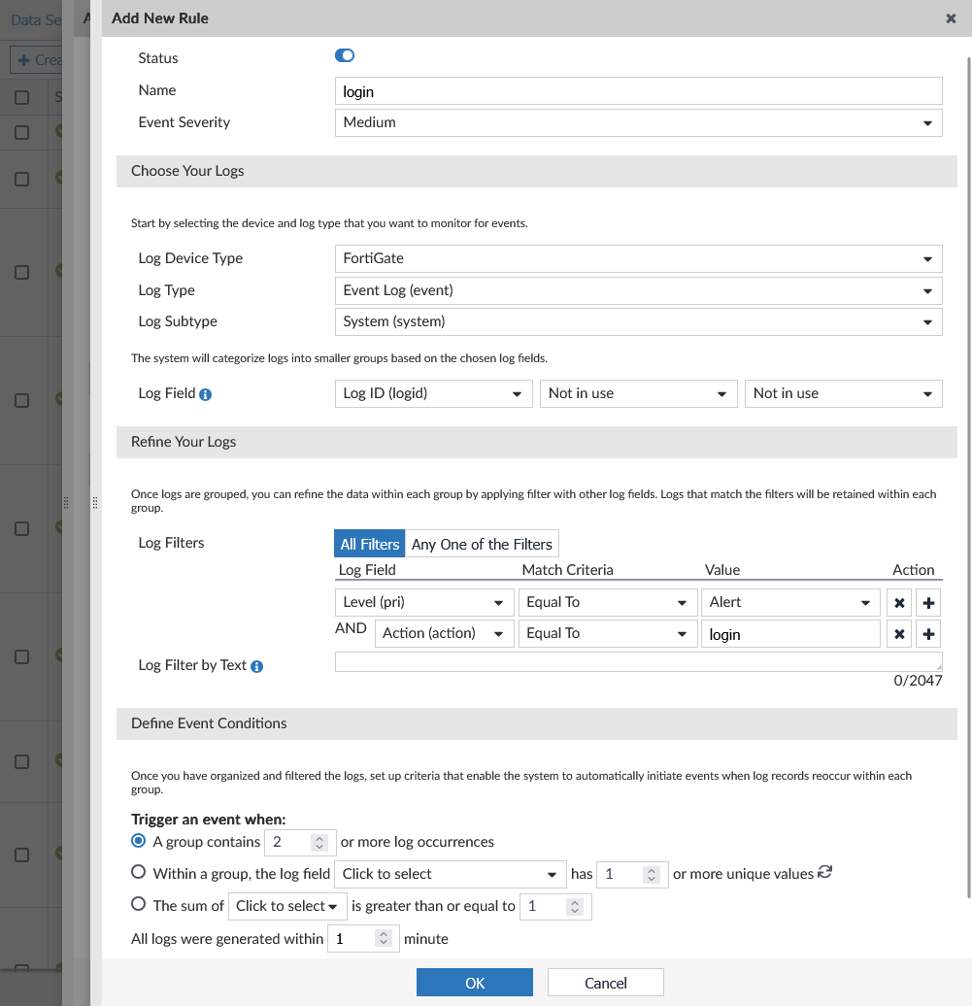Image resolution: width=972 pixels, height=1006 pixels.
Task: Expand the Log Device Type dropdown
Action: [638, 258]
